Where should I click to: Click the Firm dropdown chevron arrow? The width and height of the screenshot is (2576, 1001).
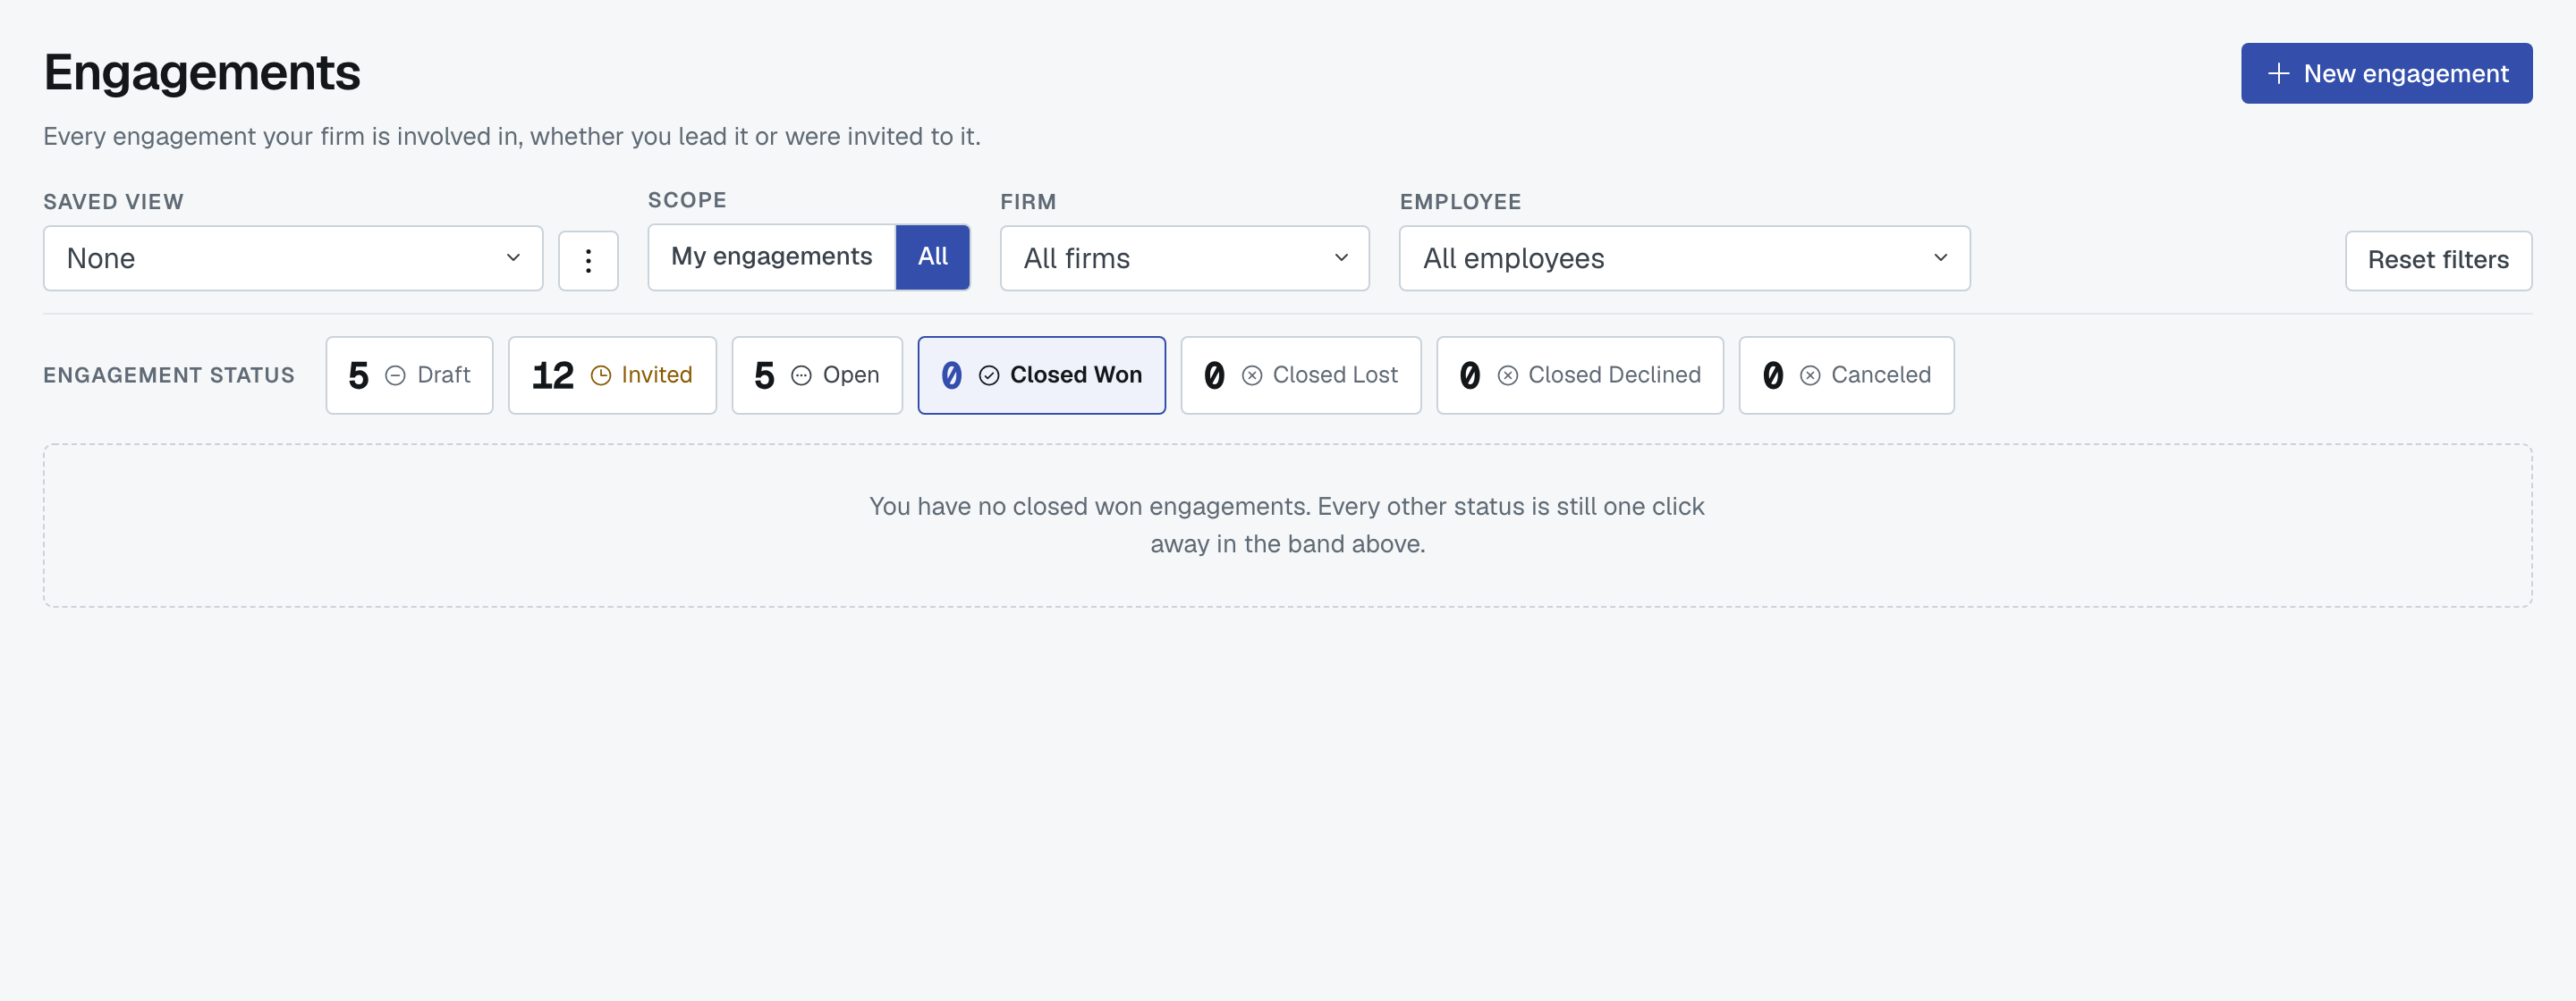click(1341, 257)
